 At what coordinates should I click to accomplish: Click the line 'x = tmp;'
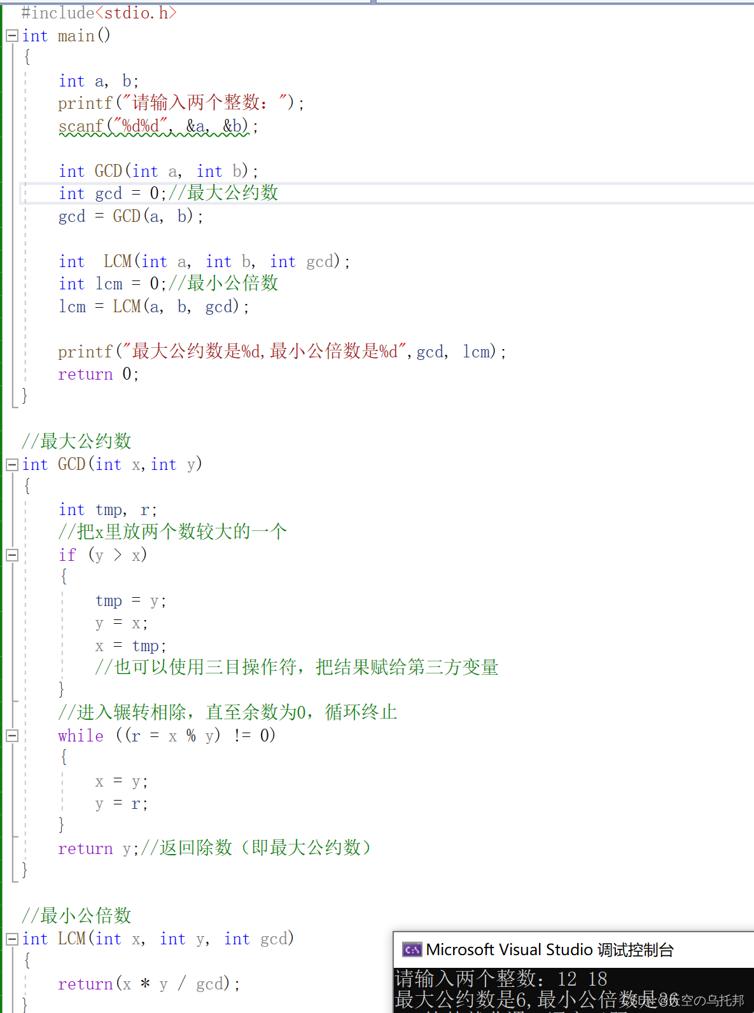[131, 646]
